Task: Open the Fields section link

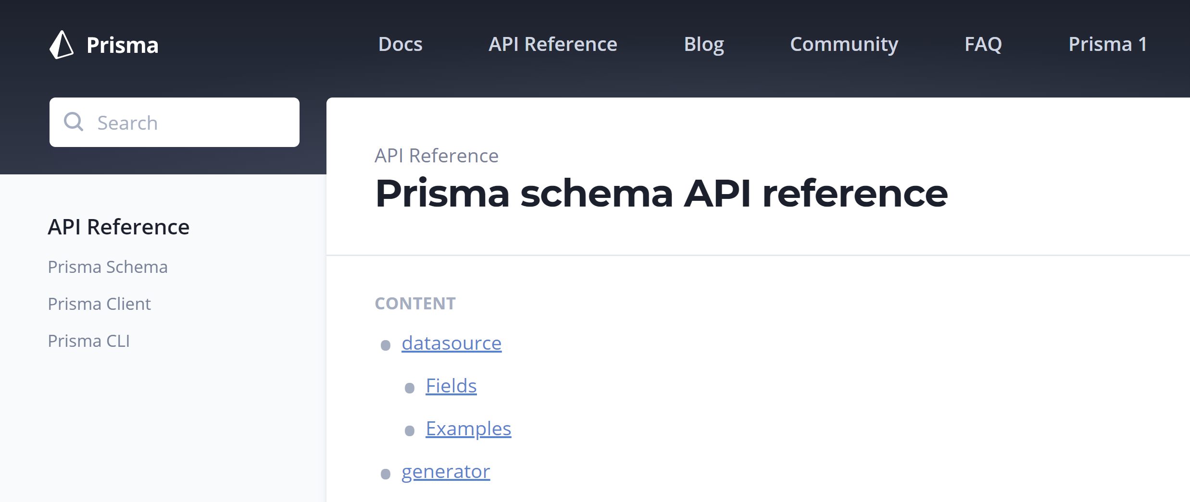Action: (x=450, y=385)
